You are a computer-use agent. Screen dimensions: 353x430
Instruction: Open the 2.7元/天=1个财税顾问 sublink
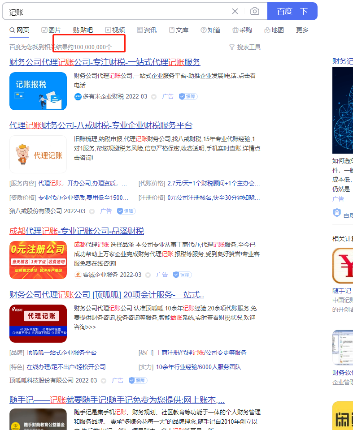[x=214, y=183]
